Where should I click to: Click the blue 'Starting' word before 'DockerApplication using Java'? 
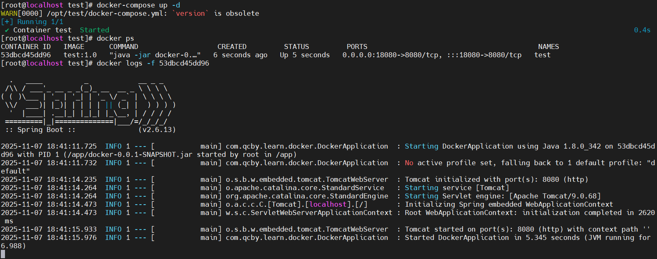(422, 146)
